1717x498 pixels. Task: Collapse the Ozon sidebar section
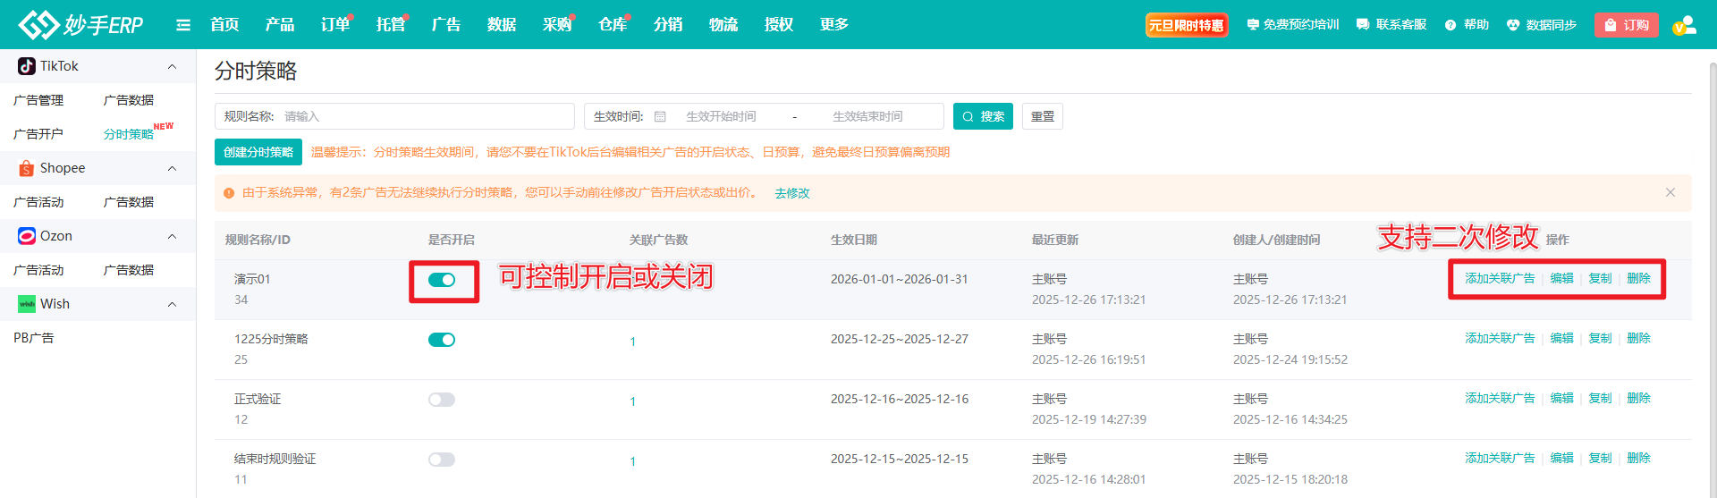pos(172,236)
